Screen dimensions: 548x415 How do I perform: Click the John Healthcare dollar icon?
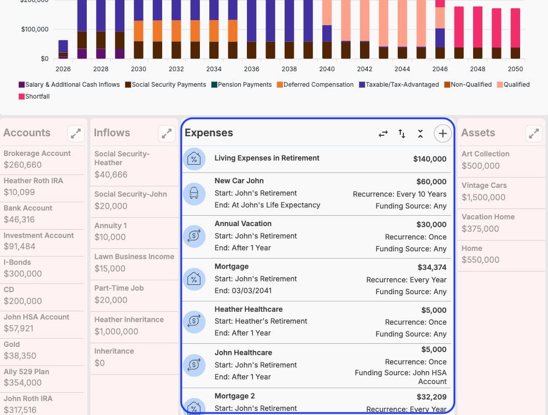point(194,365)
